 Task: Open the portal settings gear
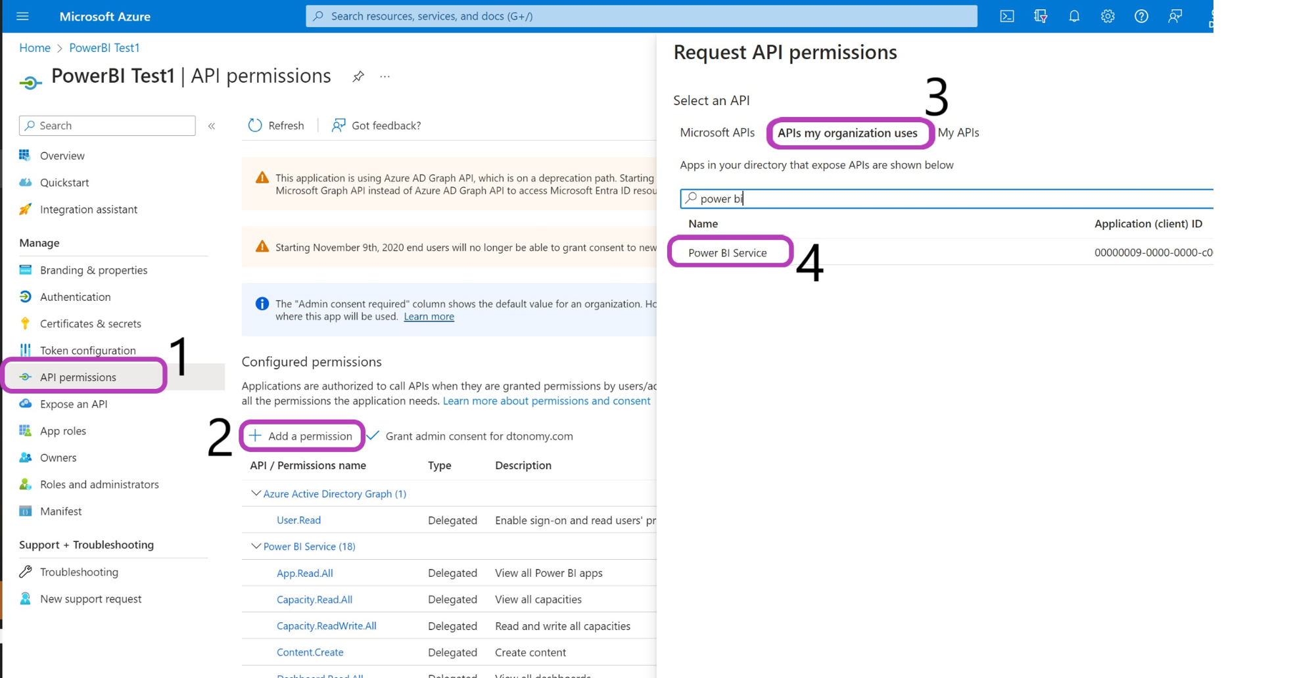click(1108, 16)
